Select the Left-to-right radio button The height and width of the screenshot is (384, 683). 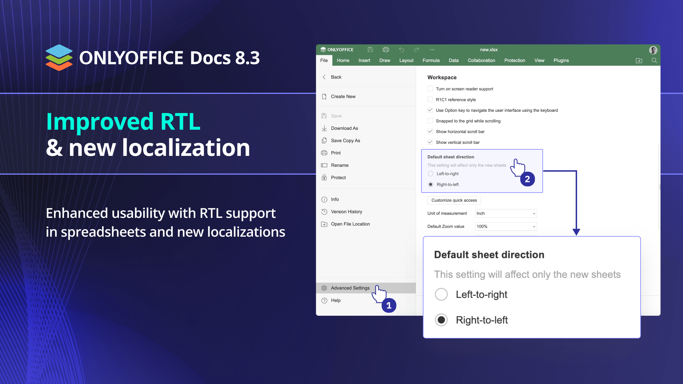pyautogui.click(x=431, y=174)
